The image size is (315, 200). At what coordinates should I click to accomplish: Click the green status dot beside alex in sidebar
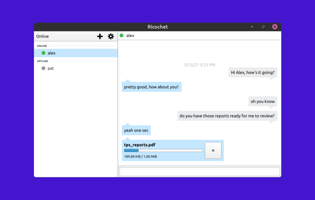[43, 53]
